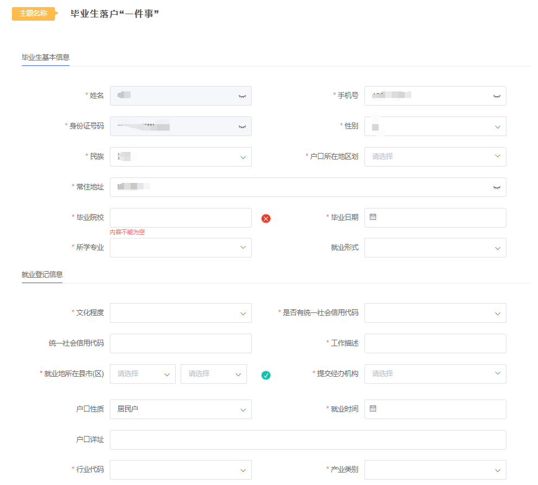Click green checkmark icon beside 就业地所在县市

(x=266, y=375)
